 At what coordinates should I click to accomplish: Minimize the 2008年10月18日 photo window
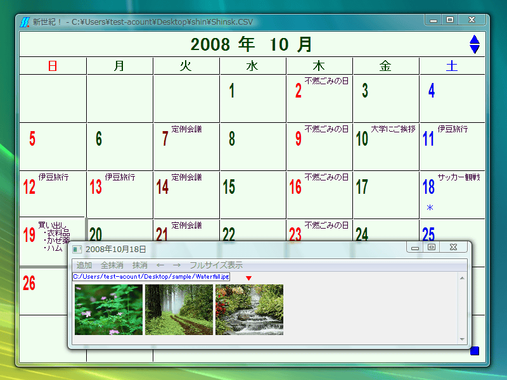[x=415, y=247]
